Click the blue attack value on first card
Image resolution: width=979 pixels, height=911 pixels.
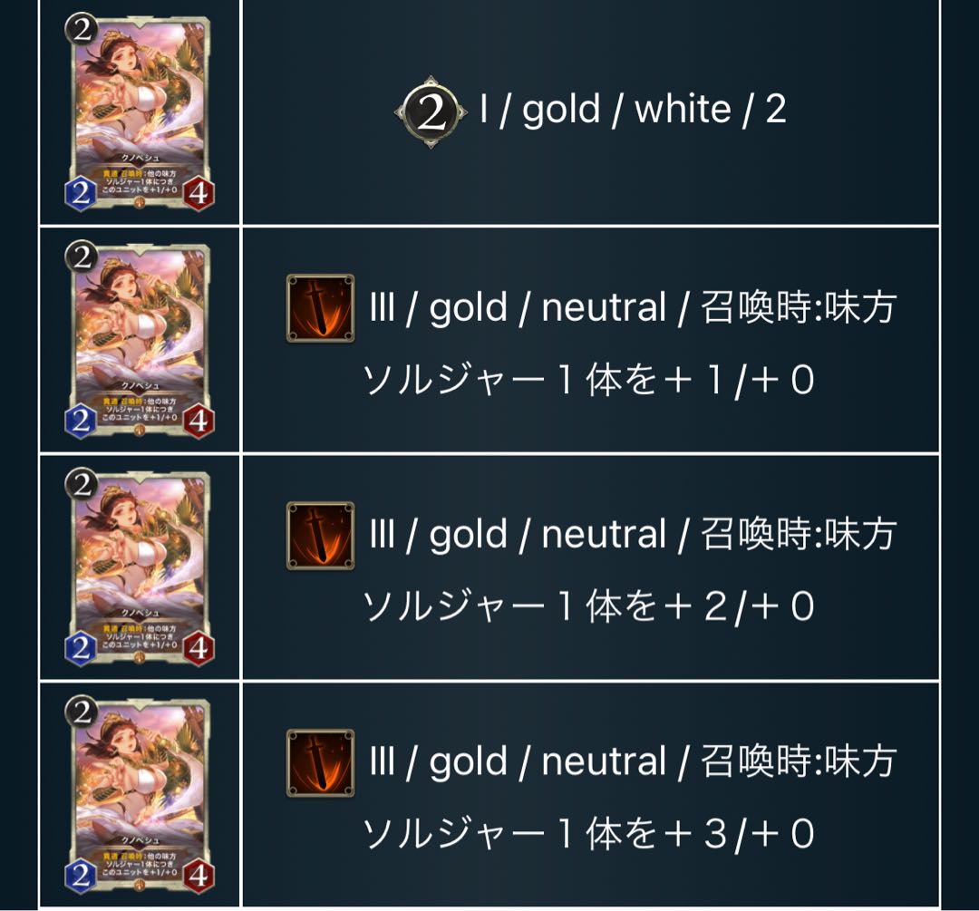82,194
